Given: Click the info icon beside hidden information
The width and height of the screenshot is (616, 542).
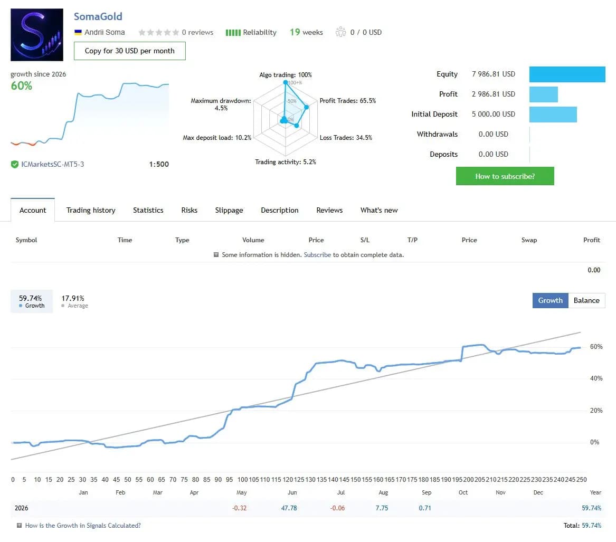Looking at the screenshot, I should pyautogui.click(x=216, y=254).
